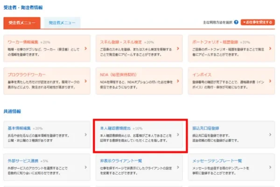Open the NDA(秘密保持契約) link
The height and width of the screenshot is (187, 280).
(x=118, y=75)
